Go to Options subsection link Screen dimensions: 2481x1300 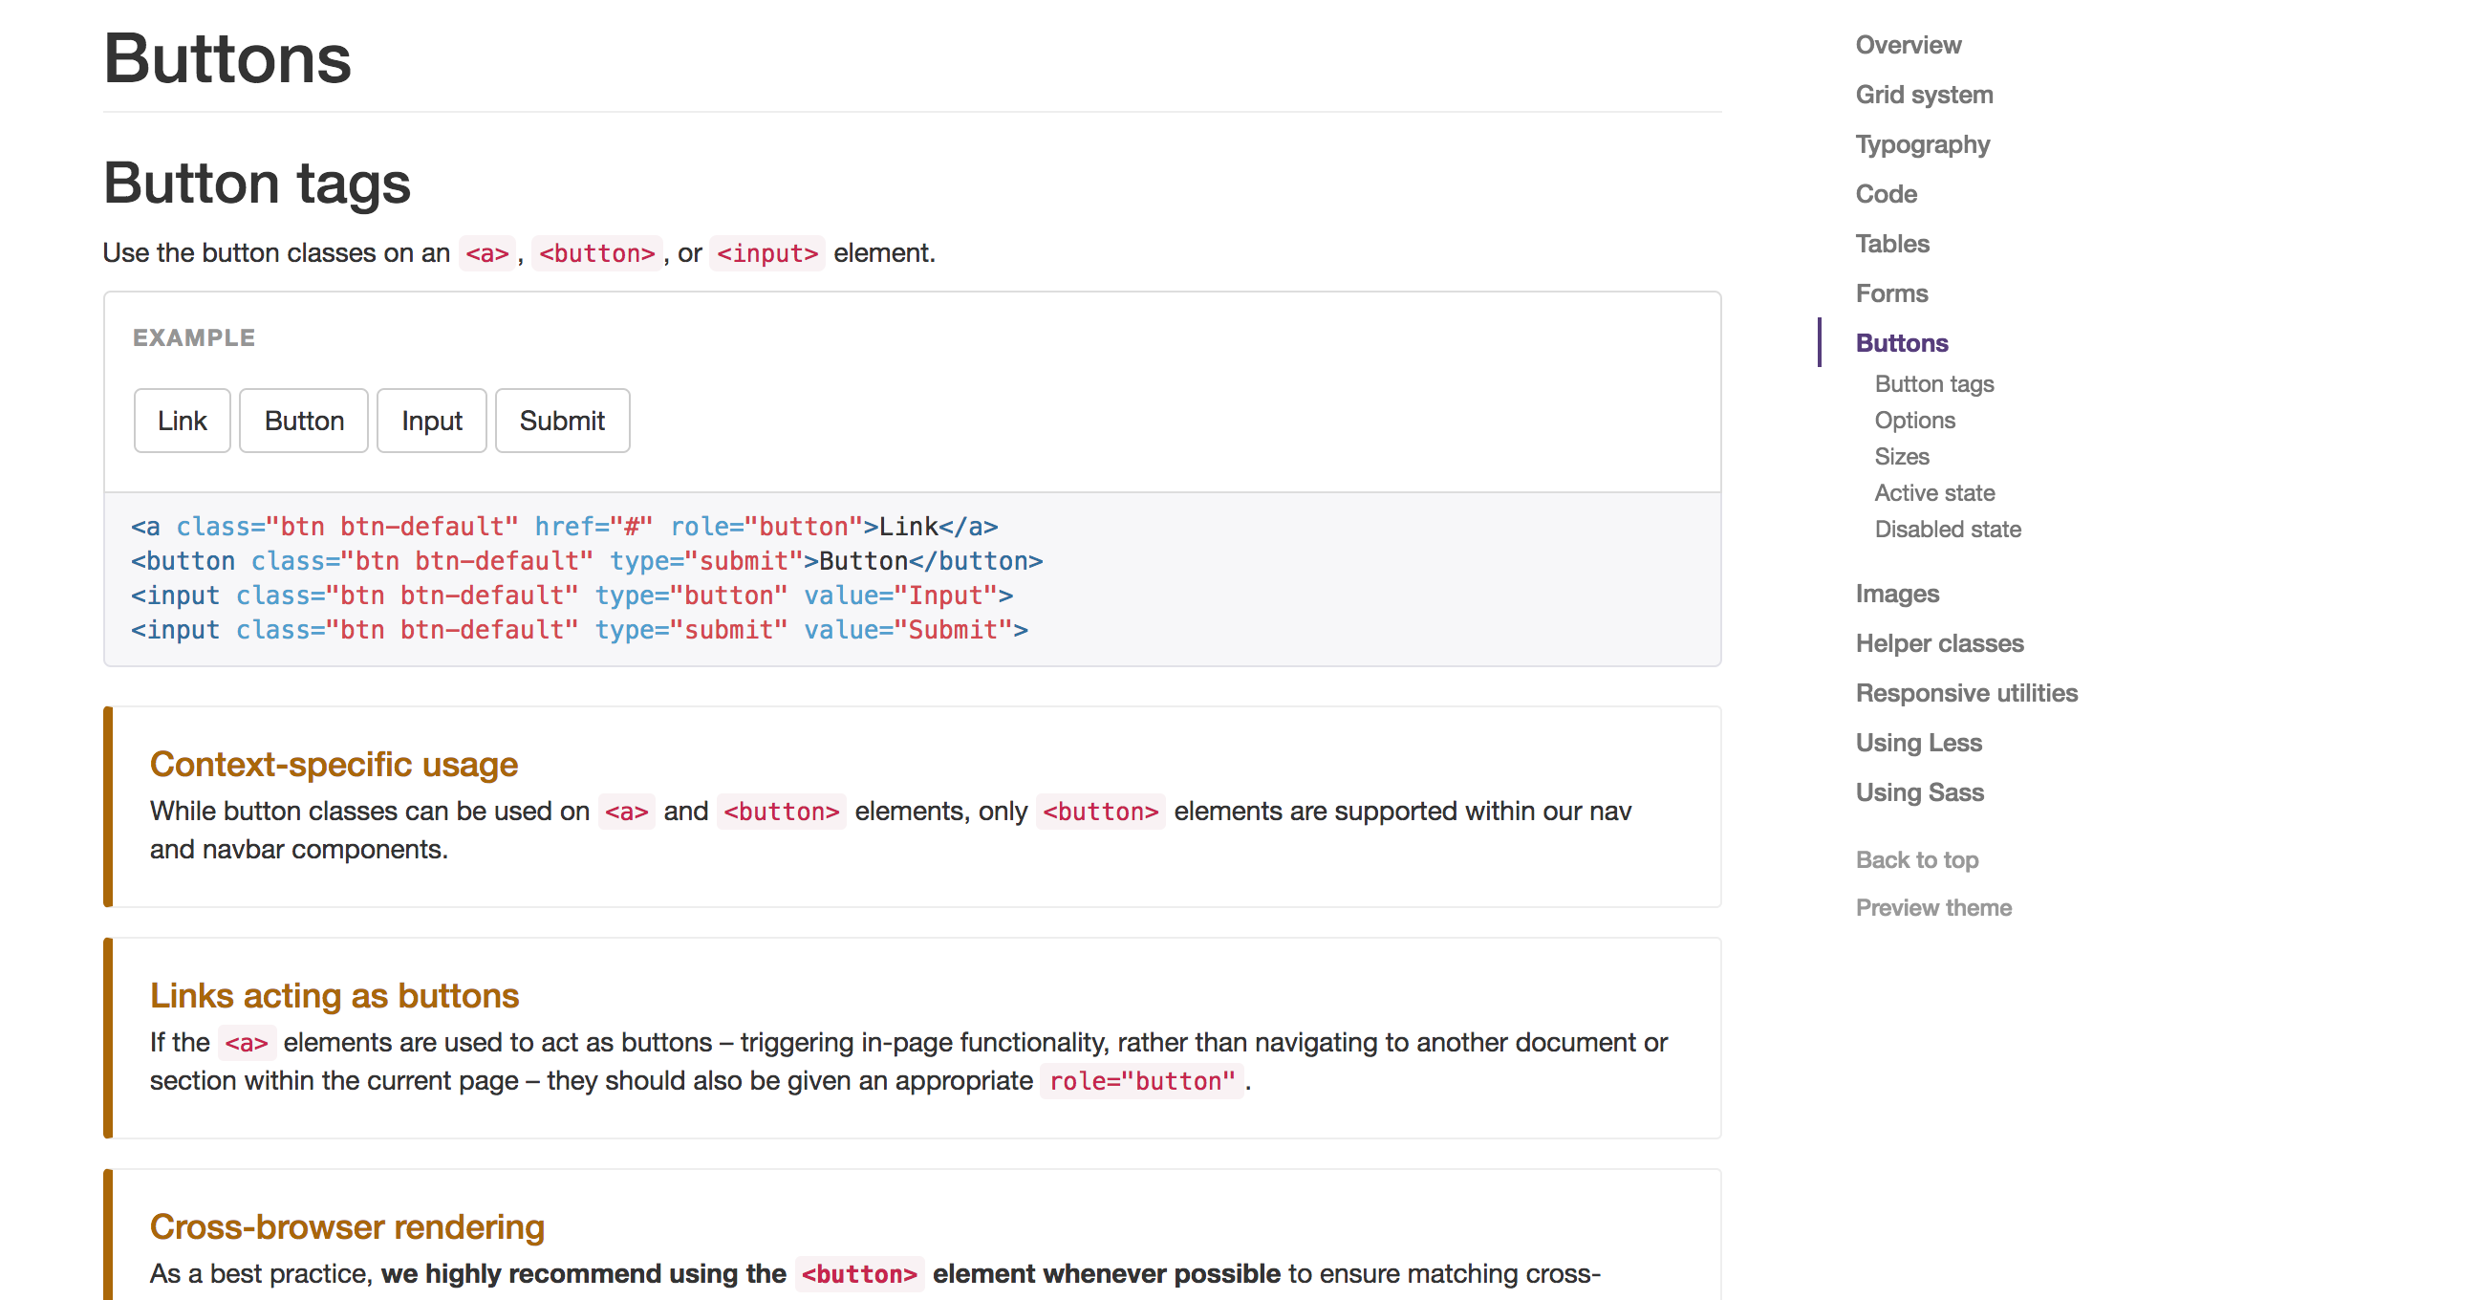click(x=1914, y=421)
